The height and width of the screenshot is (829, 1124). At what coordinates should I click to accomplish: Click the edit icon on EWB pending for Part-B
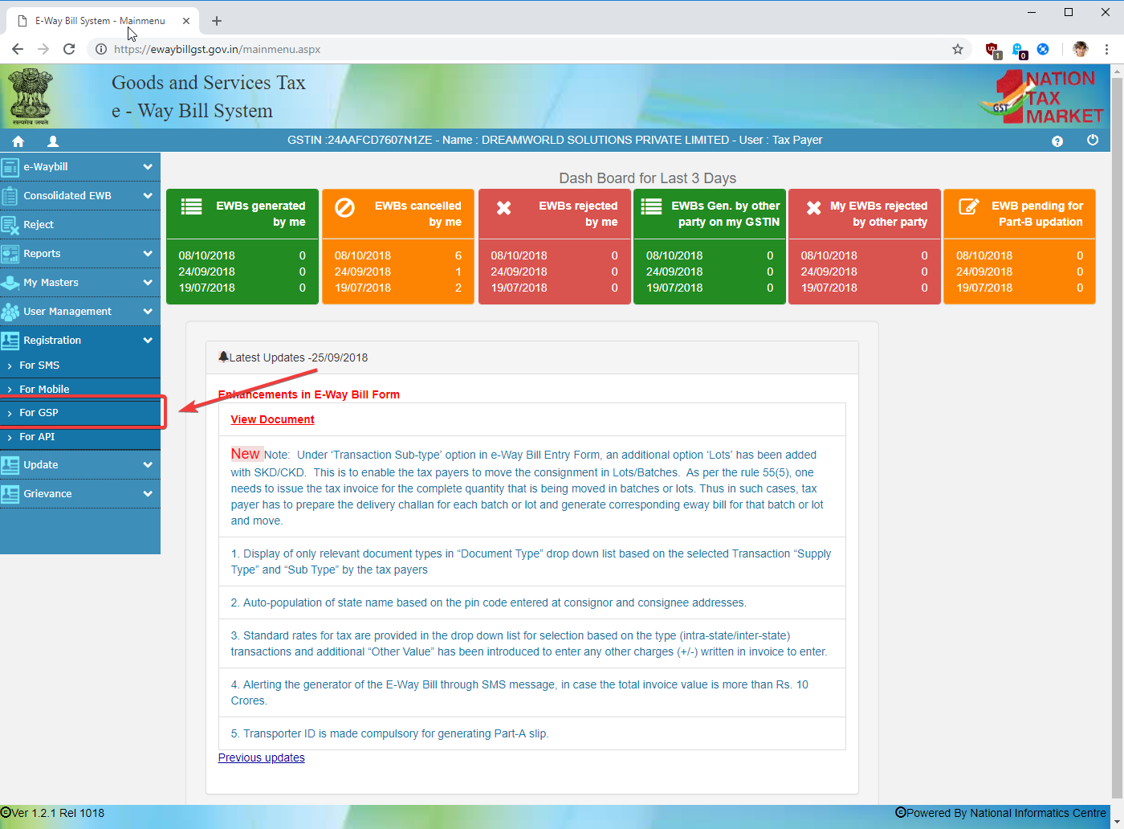pos(969,206)
